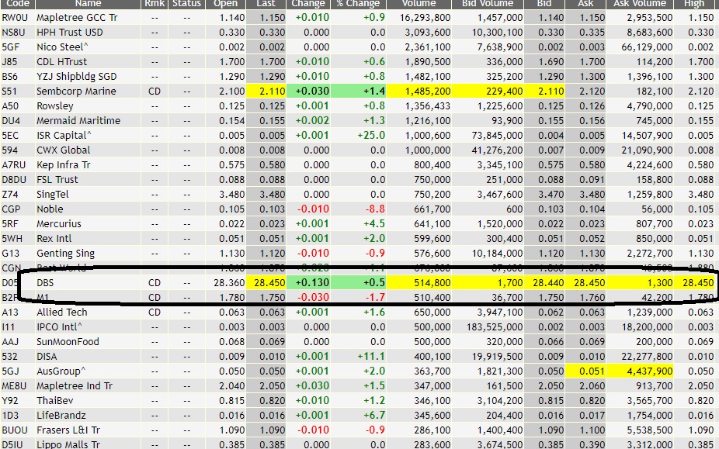
Task: Select DISA stock name
Action: pyautogui.click(x=47, y=357)
